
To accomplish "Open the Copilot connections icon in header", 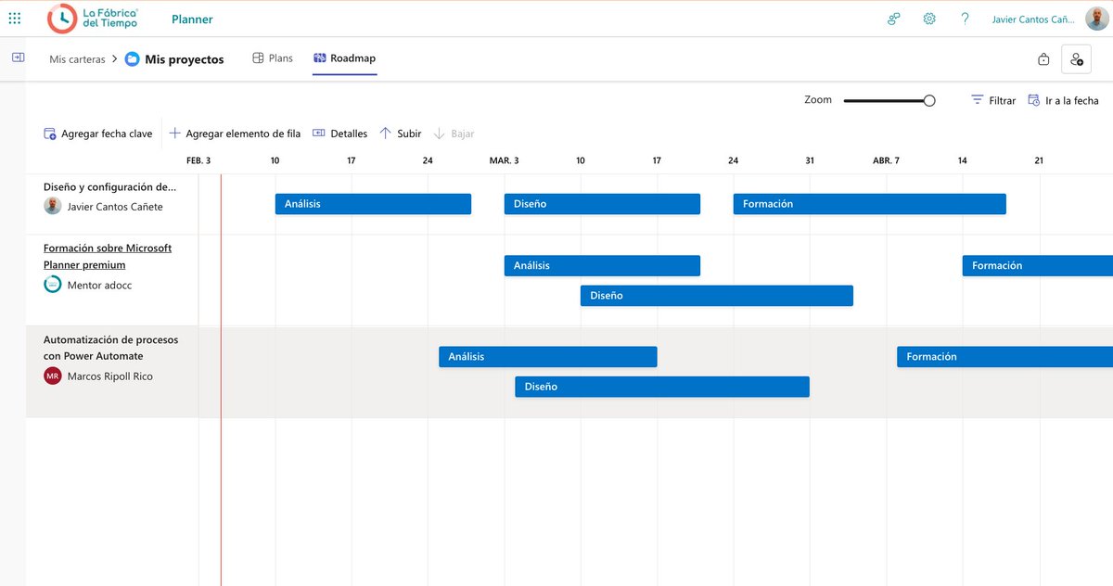I will pos(894,19).
